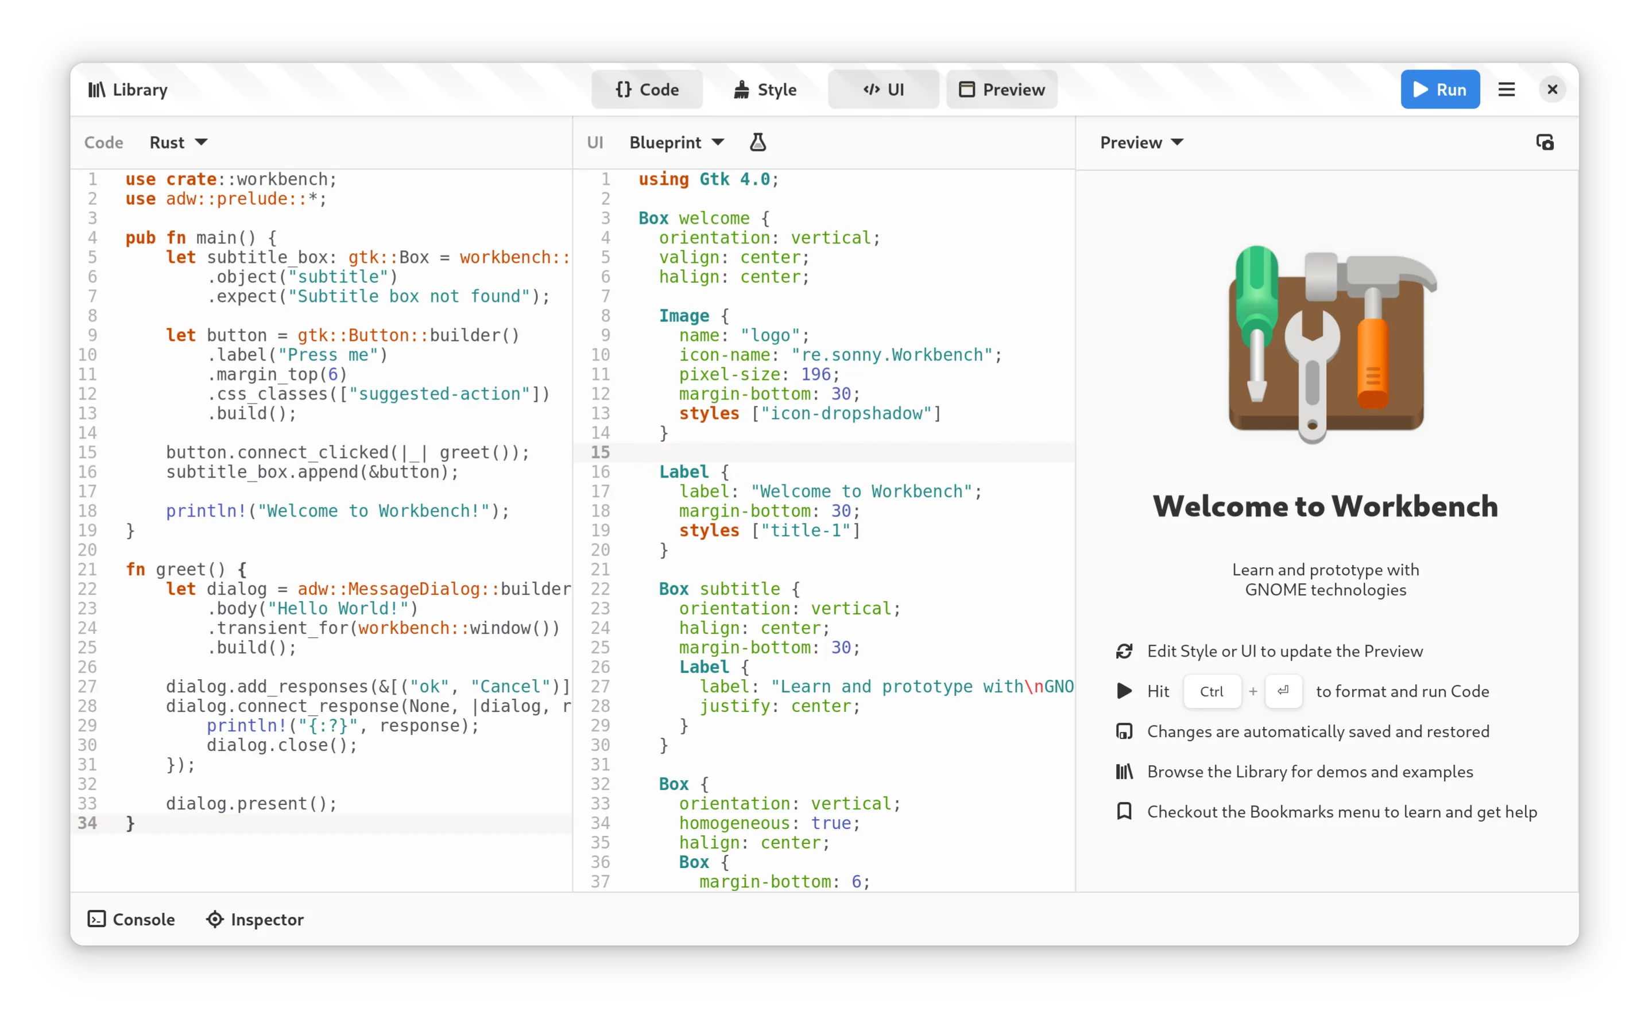Click the preview screenshot icon
Screen dimensions: 1649x1023
coord(1545,143)
